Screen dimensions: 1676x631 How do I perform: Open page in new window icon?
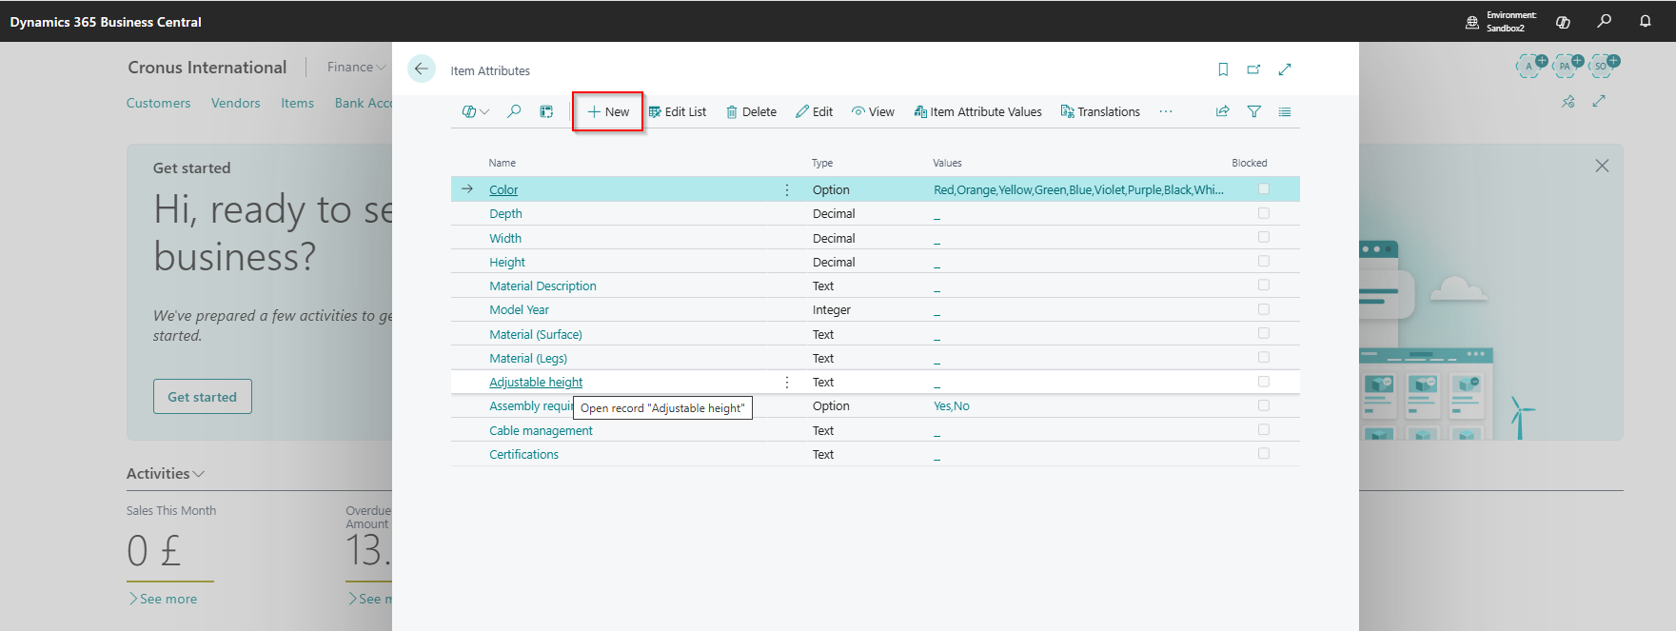pyautogui.click(x=1253, y=69)
